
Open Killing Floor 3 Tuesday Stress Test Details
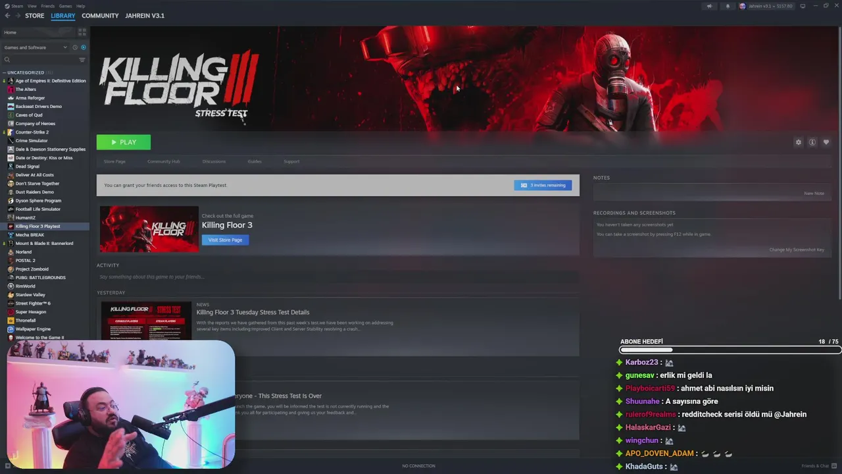pyautogui.click(x=253, y=312)
